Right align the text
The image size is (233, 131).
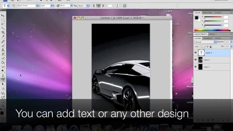pyautogui.click(x=103, y=6)
